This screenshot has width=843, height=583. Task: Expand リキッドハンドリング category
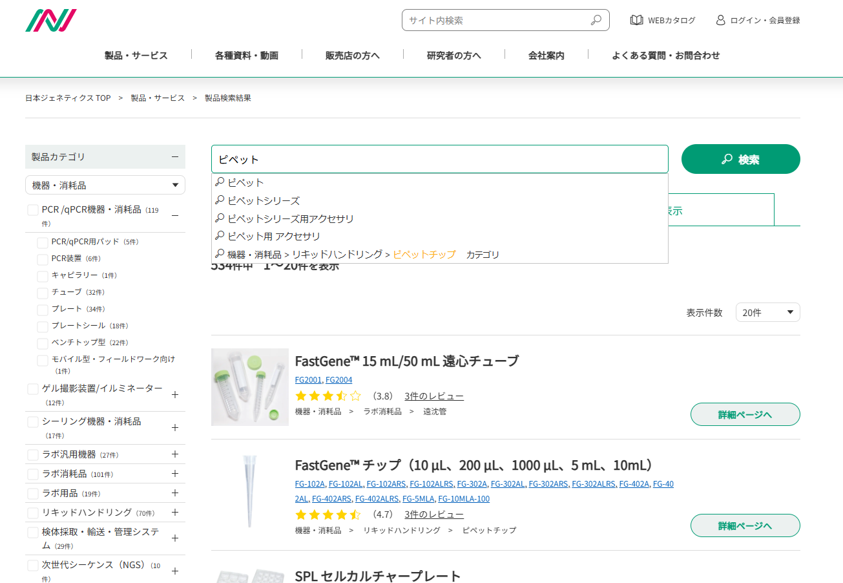174,513
